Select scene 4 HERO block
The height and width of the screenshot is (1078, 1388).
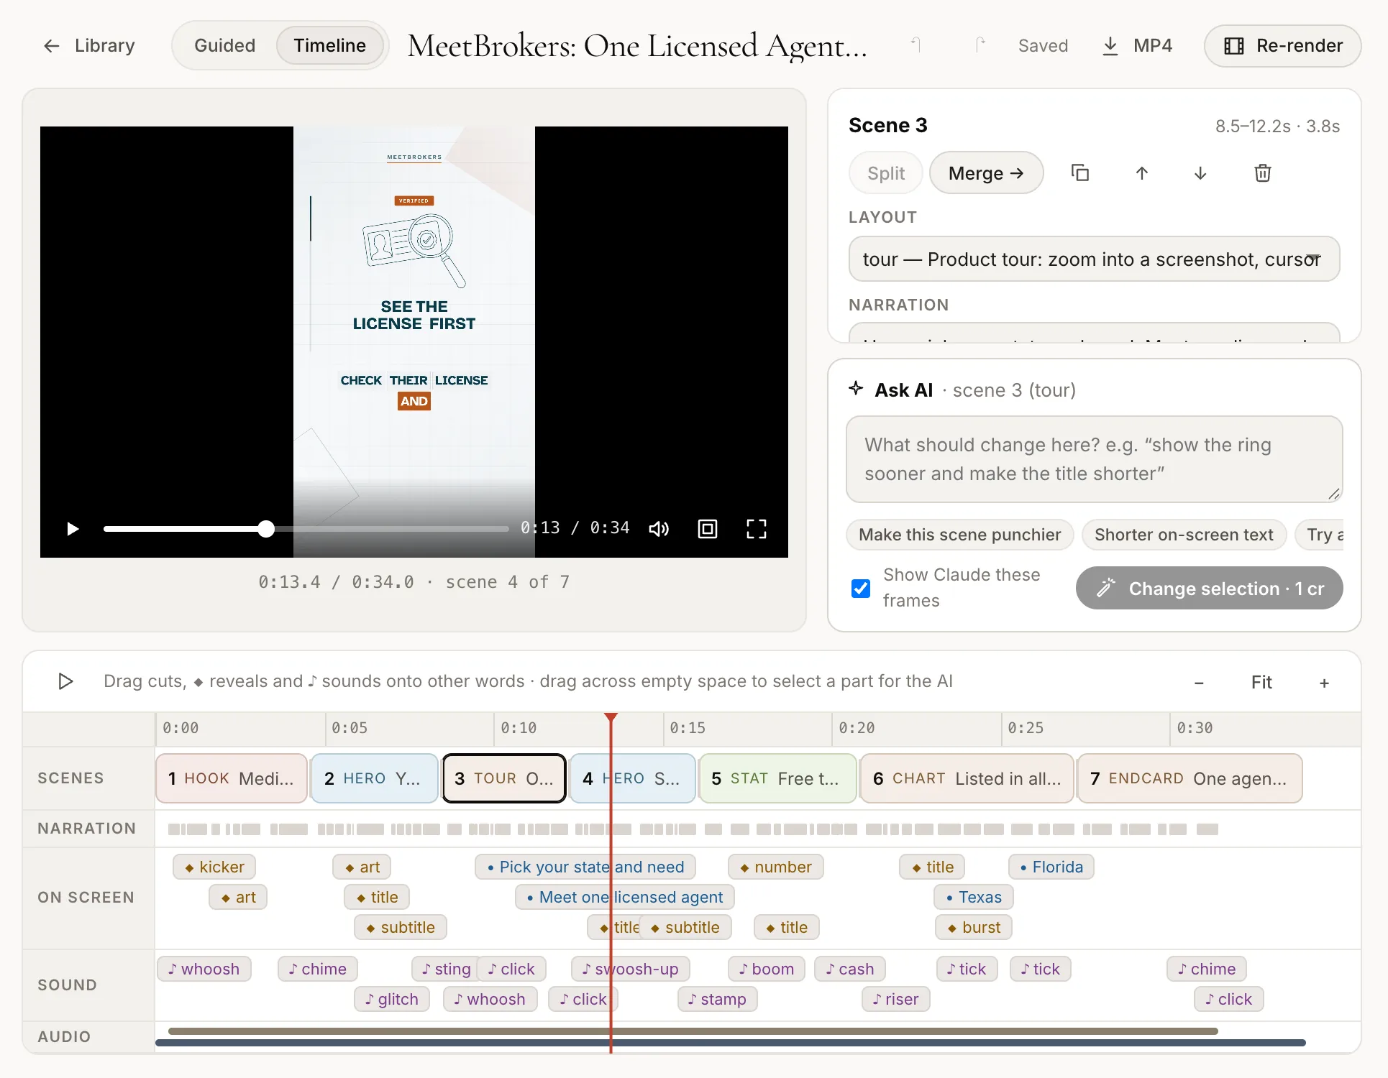click(633, 778)
